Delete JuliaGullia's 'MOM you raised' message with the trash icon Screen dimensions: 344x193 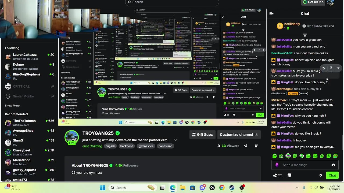tap(338, 68)
